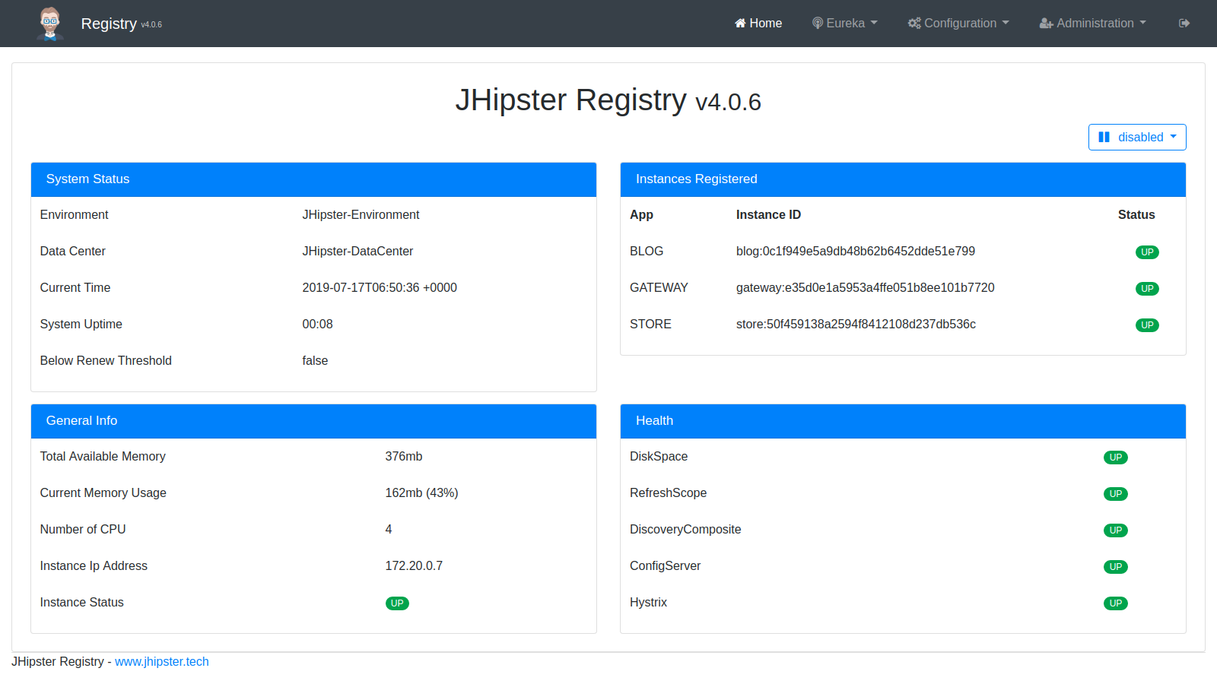Click the pause icon on refresh button
Viewport: 1217px width, 684px height.
point(1104,138)
